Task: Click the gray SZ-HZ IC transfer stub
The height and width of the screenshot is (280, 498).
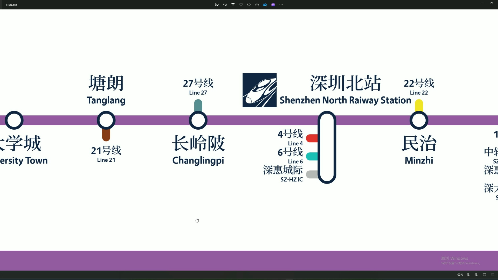Action: [x=312, y=174]
